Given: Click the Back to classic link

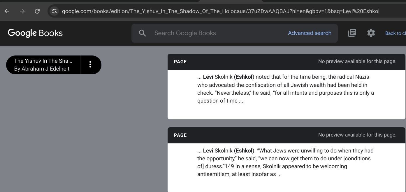Looking at the screenshot, I should click(395, 33).
